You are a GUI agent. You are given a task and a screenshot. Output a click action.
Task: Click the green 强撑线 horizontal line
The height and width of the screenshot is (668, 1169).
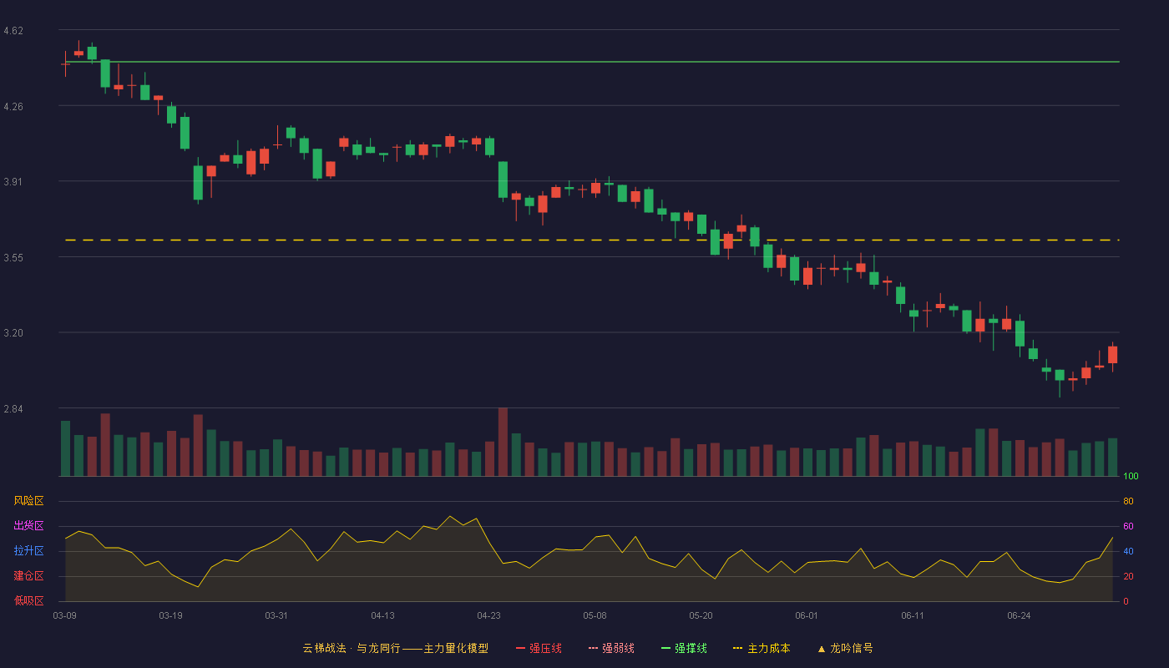591,62
